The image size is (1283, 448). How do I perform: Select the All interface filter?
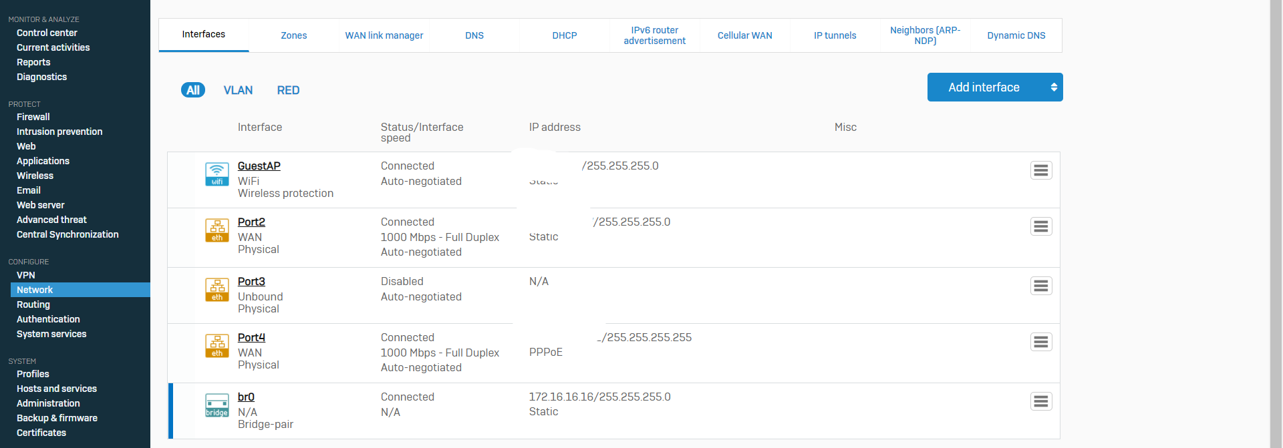pos(193,90)
